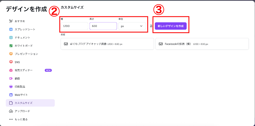Viewport: 255px width, 126px height.
Task: Click the プレゼンテーション icon
Action: 11,54
